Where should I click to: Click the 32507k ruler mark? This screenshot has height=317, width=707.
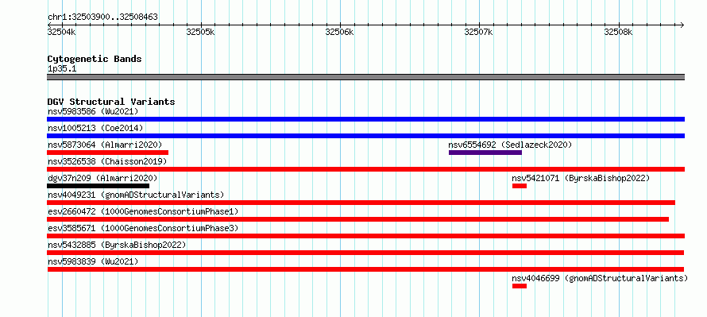pyautogui.click(x=479, y=32)
